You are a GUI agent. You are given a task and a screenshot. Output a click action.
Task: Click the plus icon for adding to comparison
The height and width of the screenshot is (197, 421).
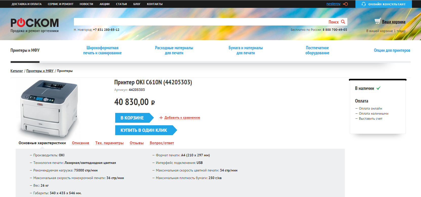click(161, 118)
